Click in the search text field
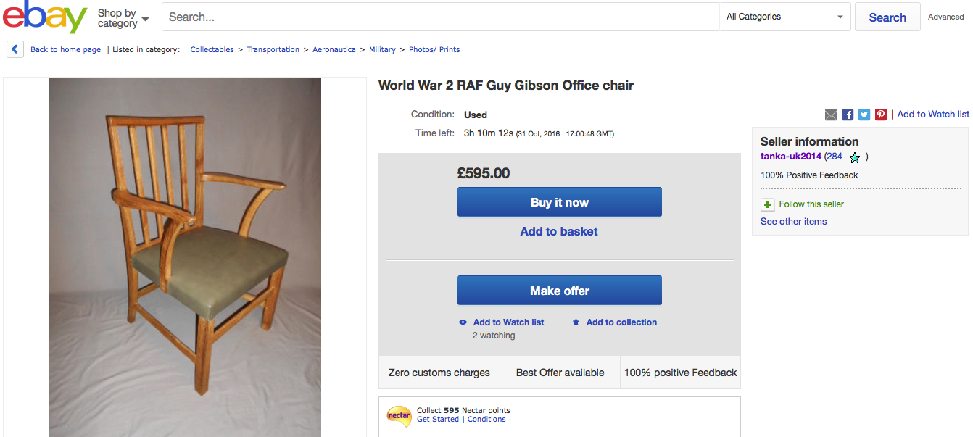Screen dimensions: 973x437 click(x=439, y=17)
